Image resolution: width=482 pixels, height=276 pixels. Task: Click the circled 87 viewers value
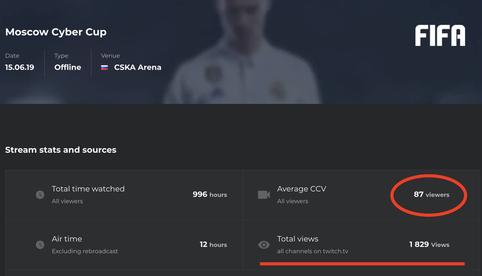pos(432,195)
